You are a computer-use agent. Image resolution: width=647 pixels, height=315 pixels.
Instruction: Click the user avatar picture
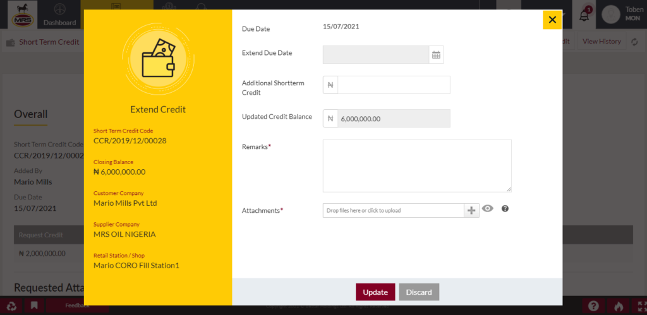tap(611, 15)
